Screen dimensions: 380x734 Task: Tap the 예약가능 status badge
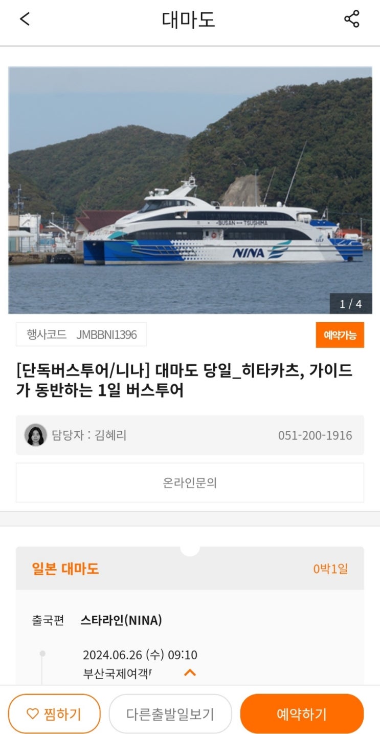[340, 335]
